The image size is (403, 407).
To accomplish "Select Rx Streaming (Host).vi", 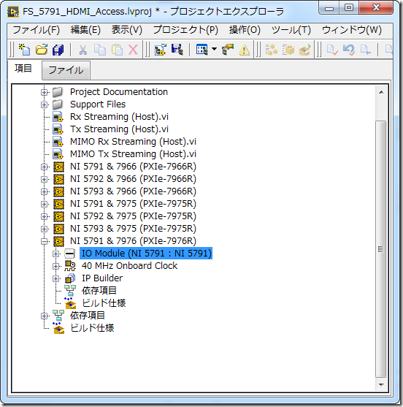I will click(x=119, y=117).
